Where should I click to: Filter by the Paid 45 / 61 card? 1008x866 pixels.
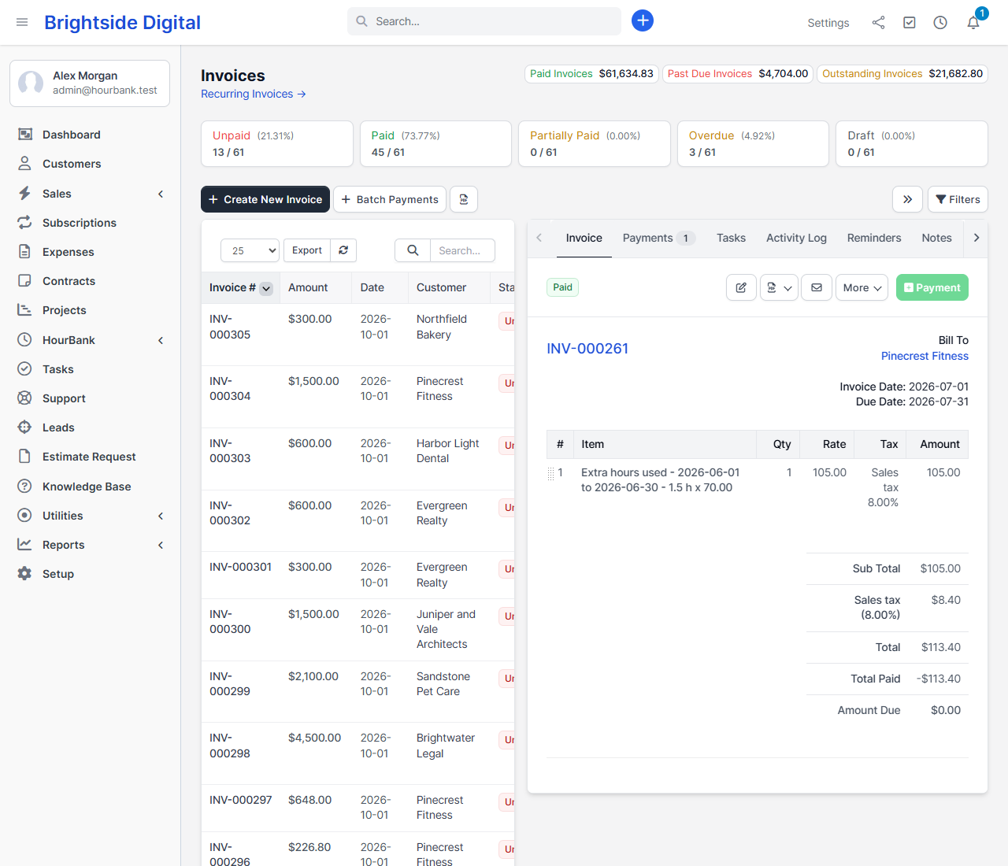point(435,143)
